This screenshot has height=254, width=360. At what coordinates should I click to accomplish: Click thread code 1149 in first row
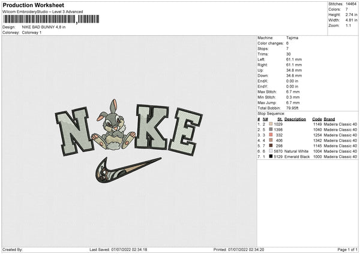(x=317, y=124)
